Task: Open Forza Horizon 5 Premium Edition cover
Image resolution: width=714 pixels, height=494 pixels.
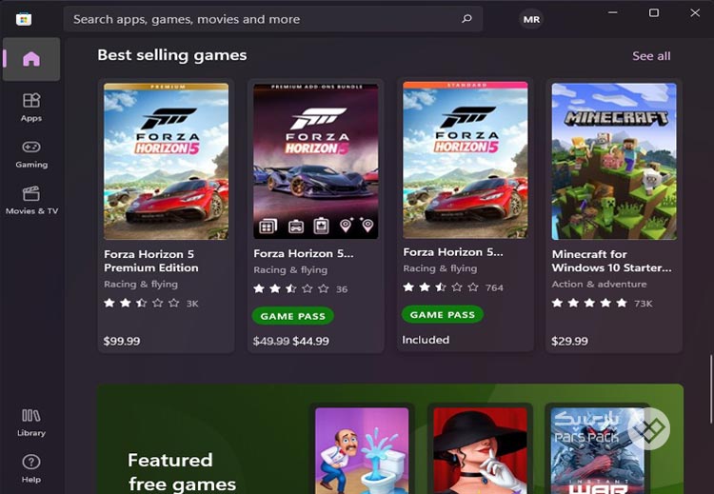Action: pyautogui.click(x=167, y=161)
